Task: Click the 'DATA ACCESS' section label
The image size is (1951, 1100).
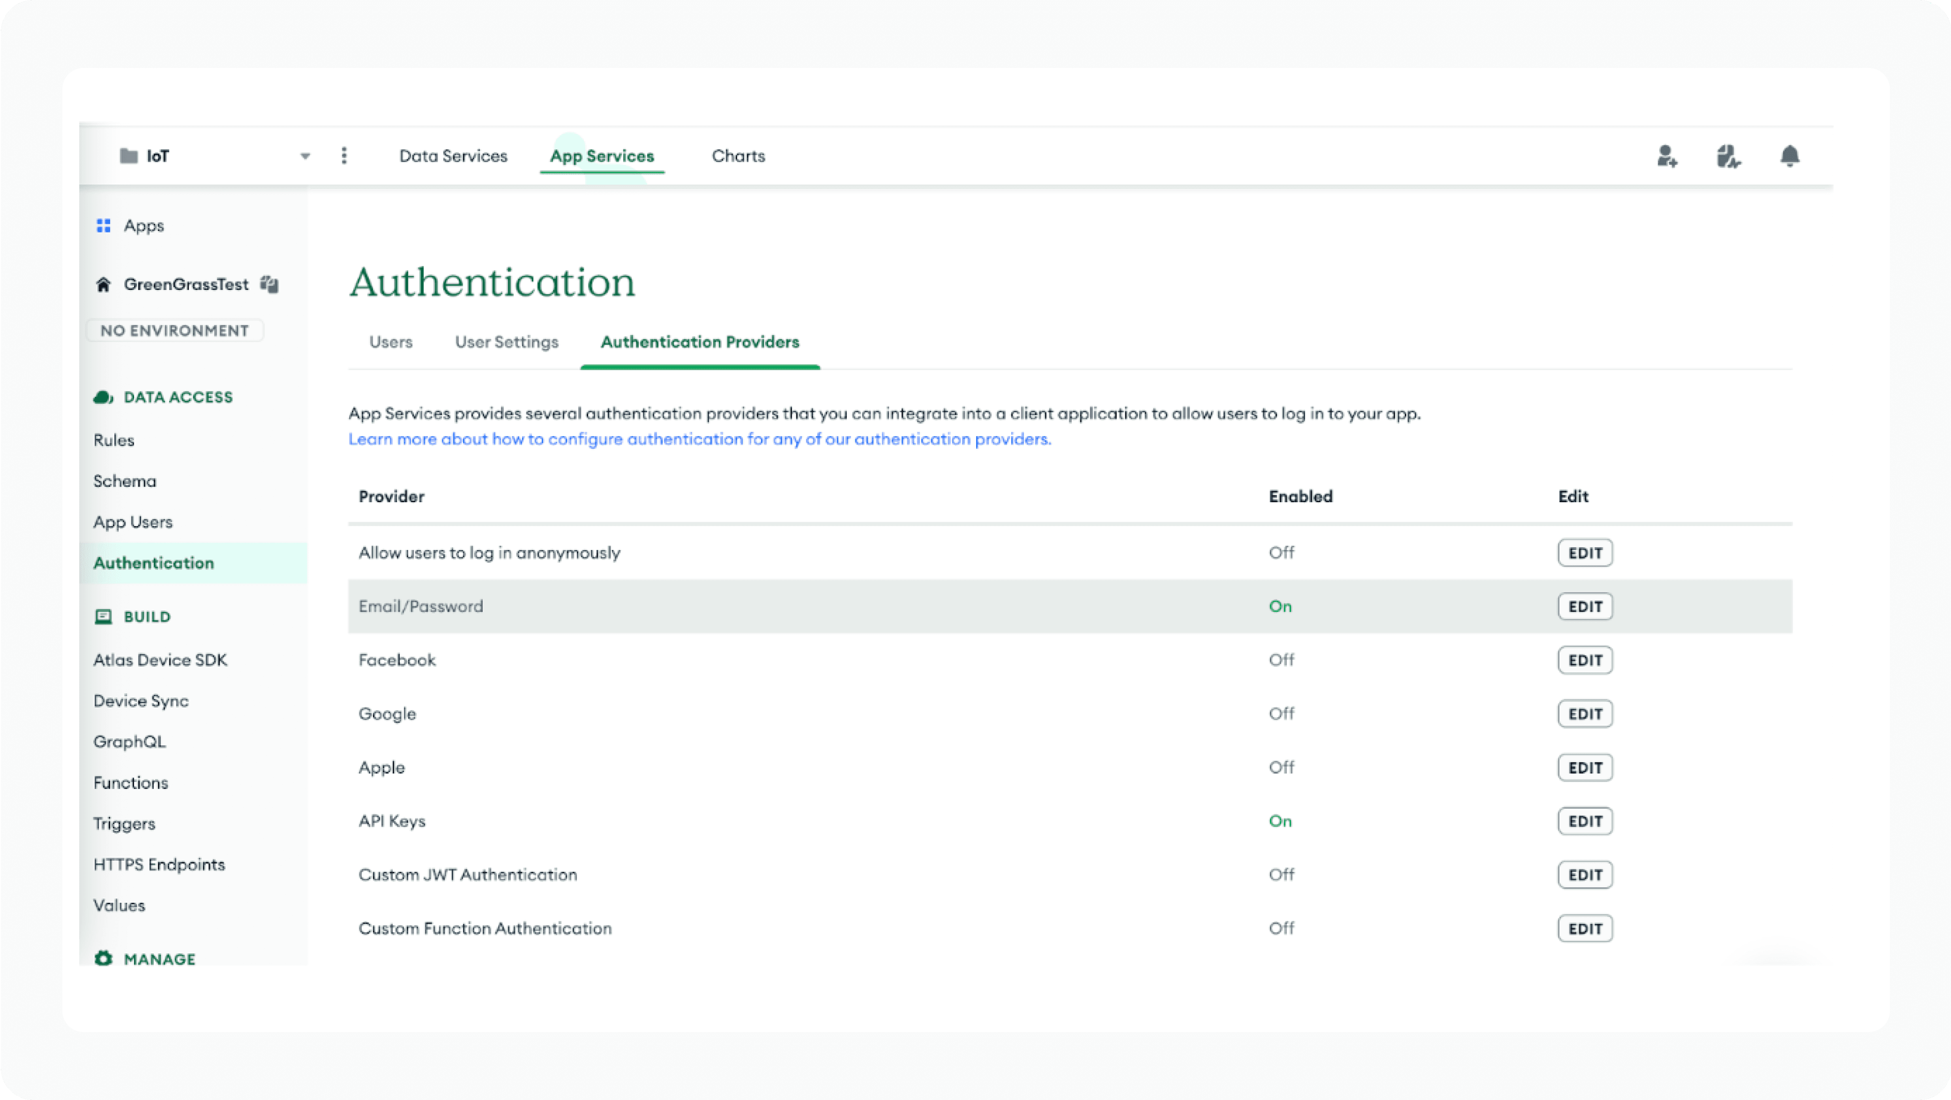Action: pyautogui.click(x=179, y=398)
